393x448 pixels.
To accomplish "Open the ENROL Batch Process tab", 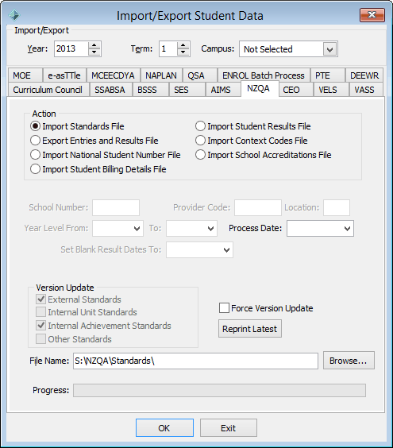I will point(264,75).
